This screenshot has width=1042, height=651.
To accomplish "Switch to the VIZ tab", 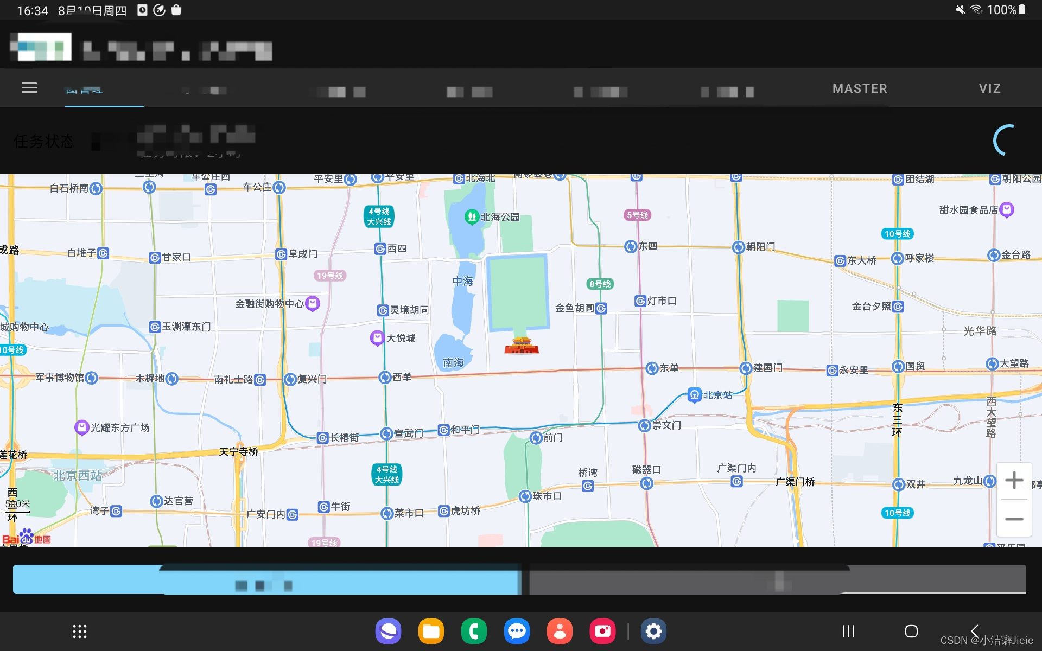I will [989, 88].
